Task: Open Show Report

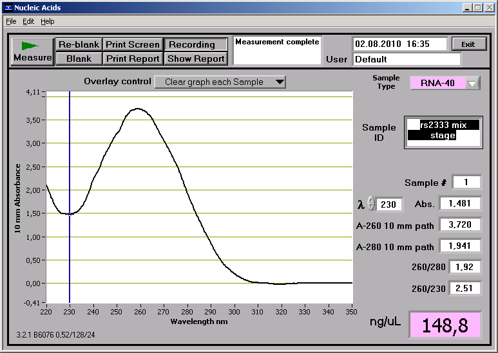Action: 196,59
